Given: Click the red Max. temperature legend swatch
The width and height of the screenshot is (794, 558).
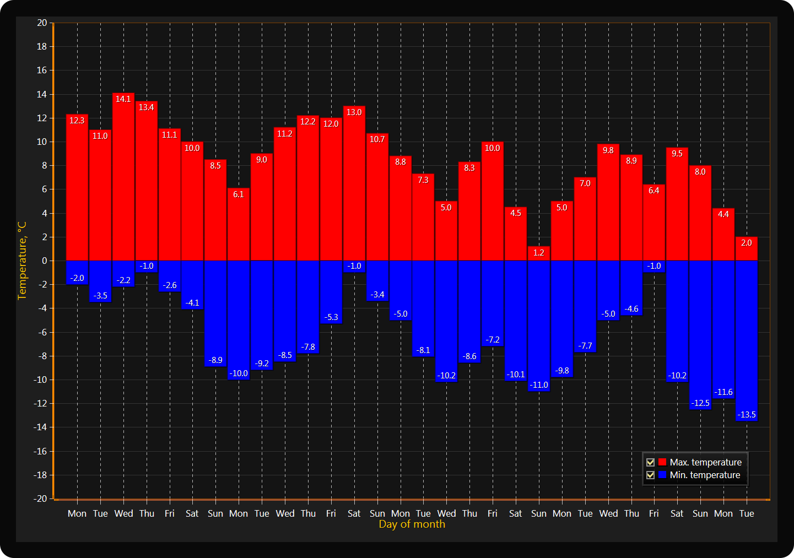Looking at the screenshot, I should 662,462.
